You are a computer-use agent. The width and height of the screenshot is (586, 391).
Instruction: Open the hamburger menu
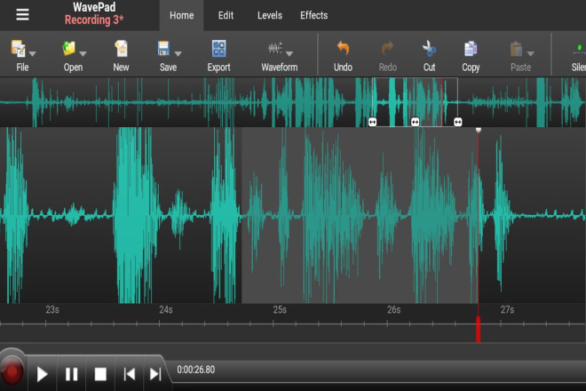coord(22,15)
